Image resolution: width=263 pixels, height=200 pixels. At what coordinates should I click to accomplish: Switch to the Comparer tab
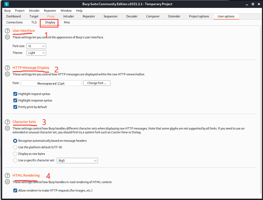click(x=153, y=16)
